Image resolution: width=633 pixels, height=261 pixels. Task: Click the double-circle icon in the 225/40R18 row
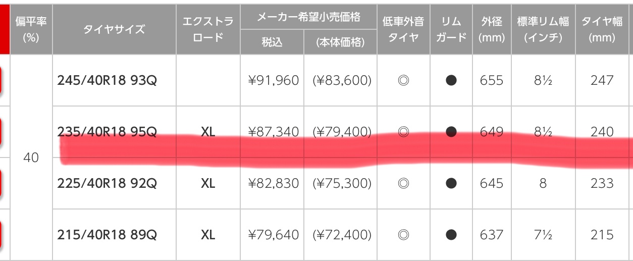point(403,183)
